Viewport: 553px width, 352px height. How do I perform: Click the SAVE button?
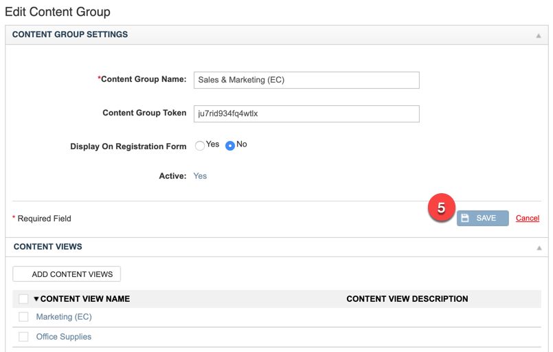(x=482, y=218)
